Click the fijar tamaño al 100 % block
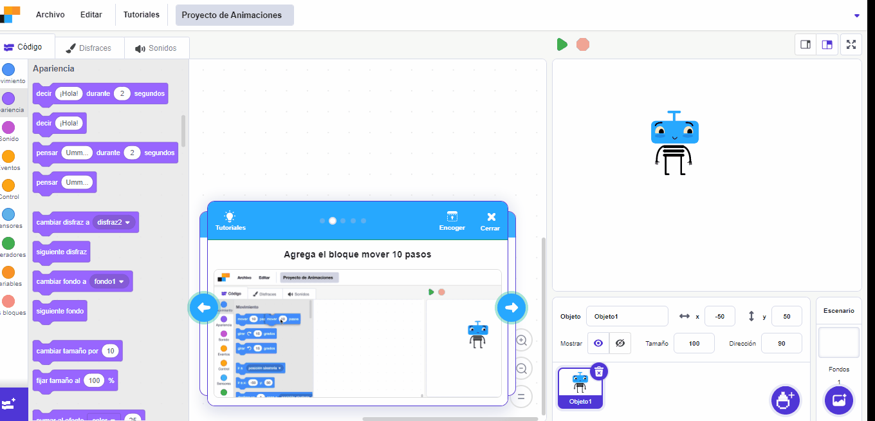Image resolution: width=875 pixels, height=421 pixels. point(75,380)
